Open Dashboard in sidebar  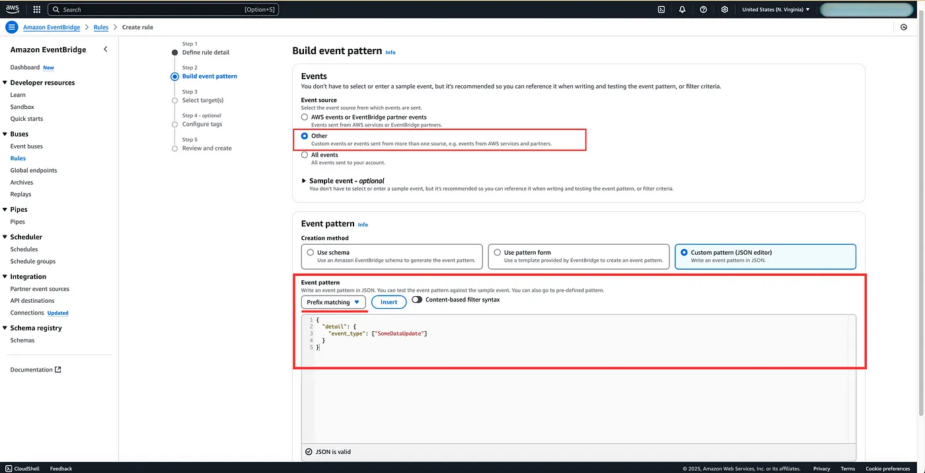25,67
